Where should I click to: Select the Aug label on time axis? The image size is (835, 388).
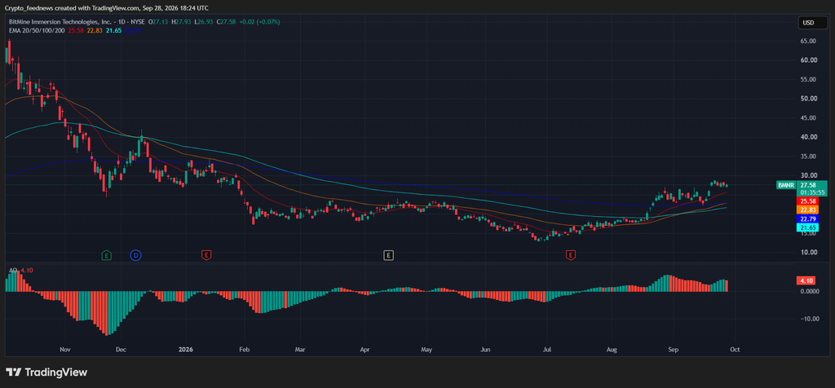pos(612,350)
